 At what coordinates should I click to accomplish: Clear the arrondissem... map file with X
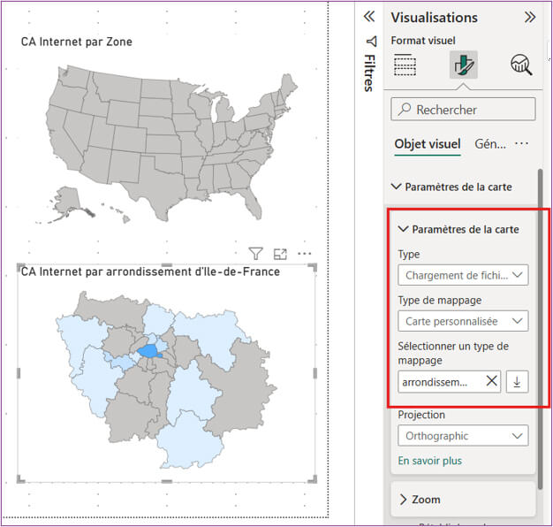coord(492,381)
